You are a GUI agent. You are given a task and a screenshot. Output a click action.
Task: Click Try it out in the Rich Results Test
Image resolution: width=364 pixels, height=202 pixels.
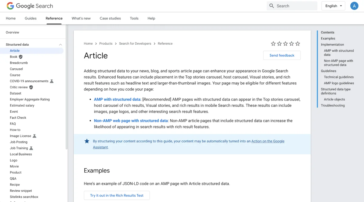click(117, 195)
